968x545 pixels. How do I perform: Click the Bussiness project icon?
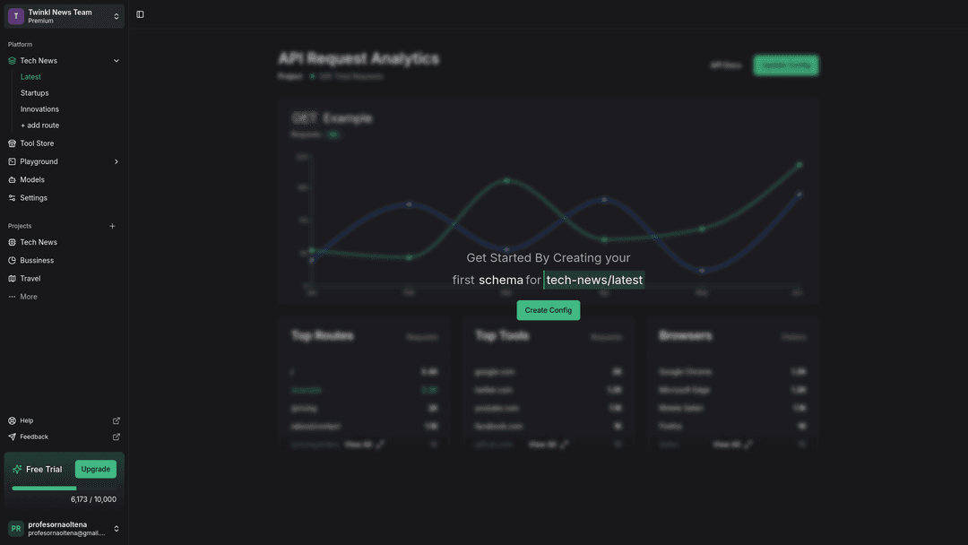click(x=12, y=261)
